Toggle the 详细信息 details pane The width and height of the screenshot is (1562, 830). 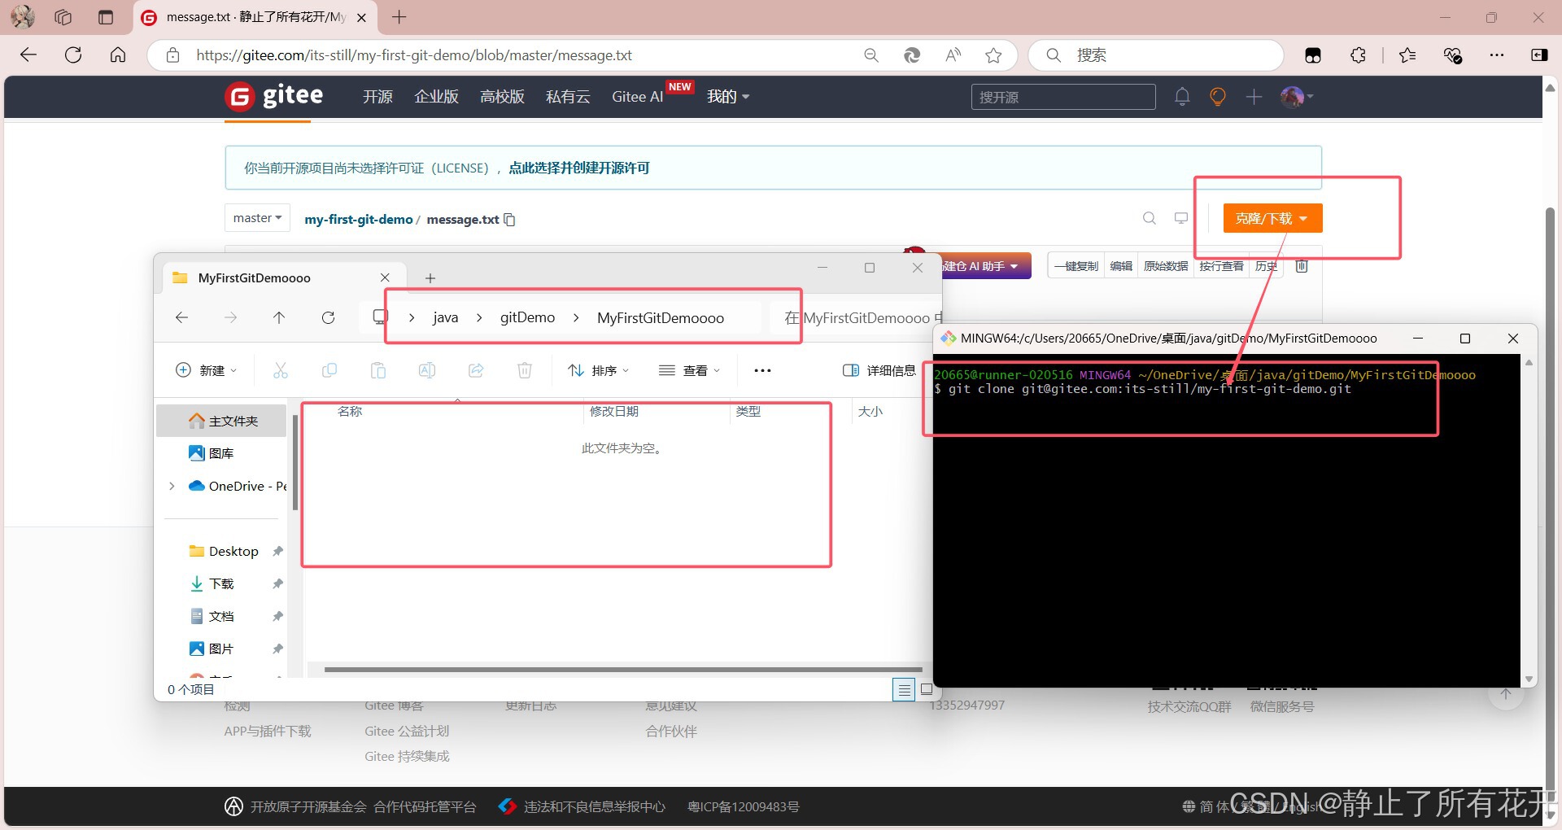click(879, 370)
